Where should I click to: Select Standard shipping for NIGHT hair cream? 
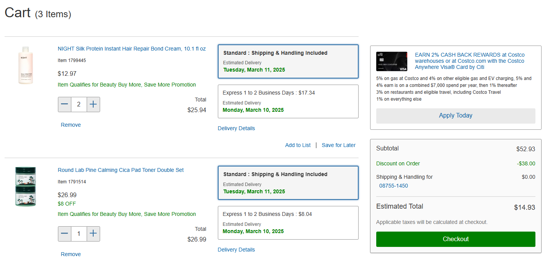coord(288,61)
